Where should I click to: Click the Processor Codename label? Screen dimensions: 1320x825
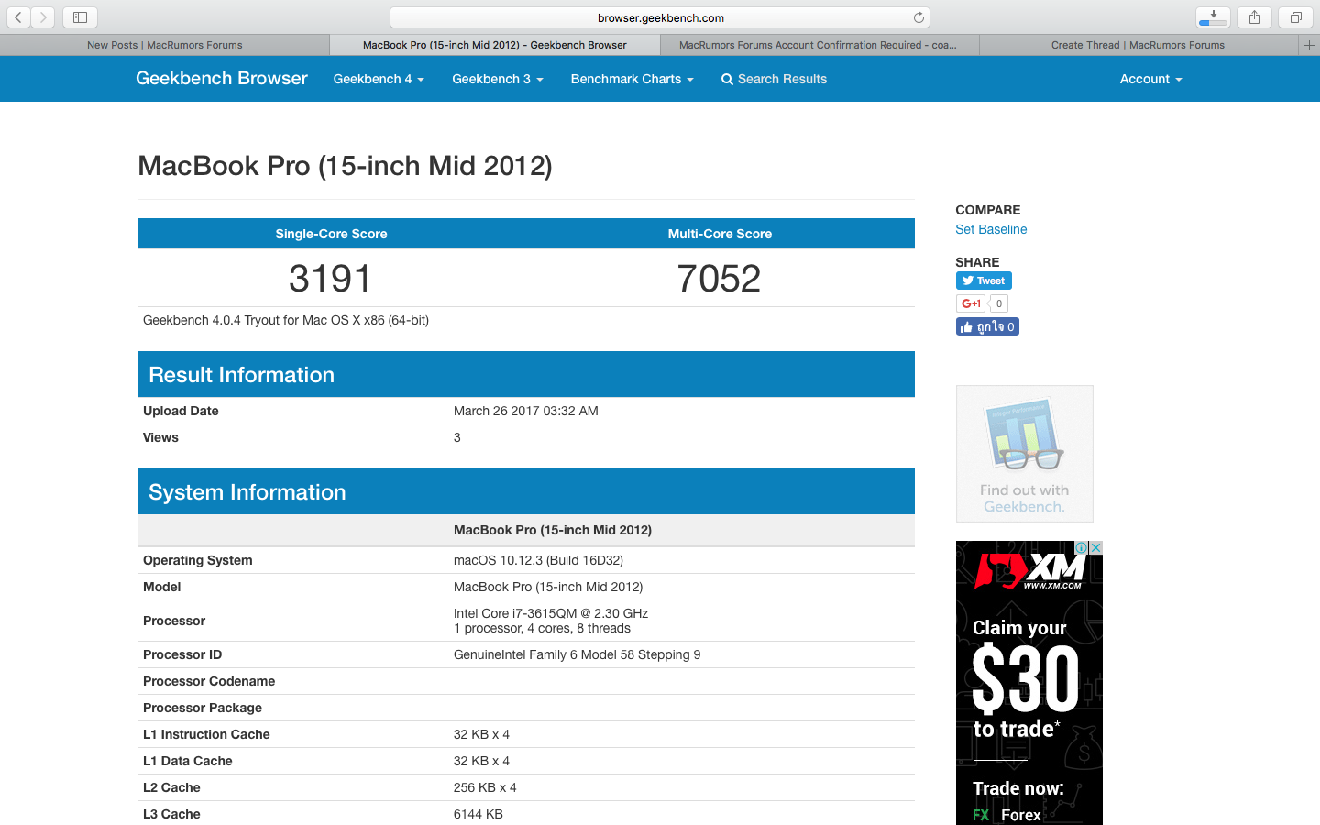click(209, 681)
